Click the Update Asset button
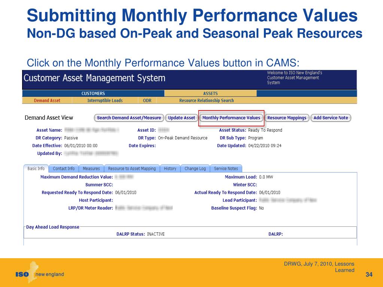Image resolution: width=383 pixels, height=287 pixels. coord(182,118)
